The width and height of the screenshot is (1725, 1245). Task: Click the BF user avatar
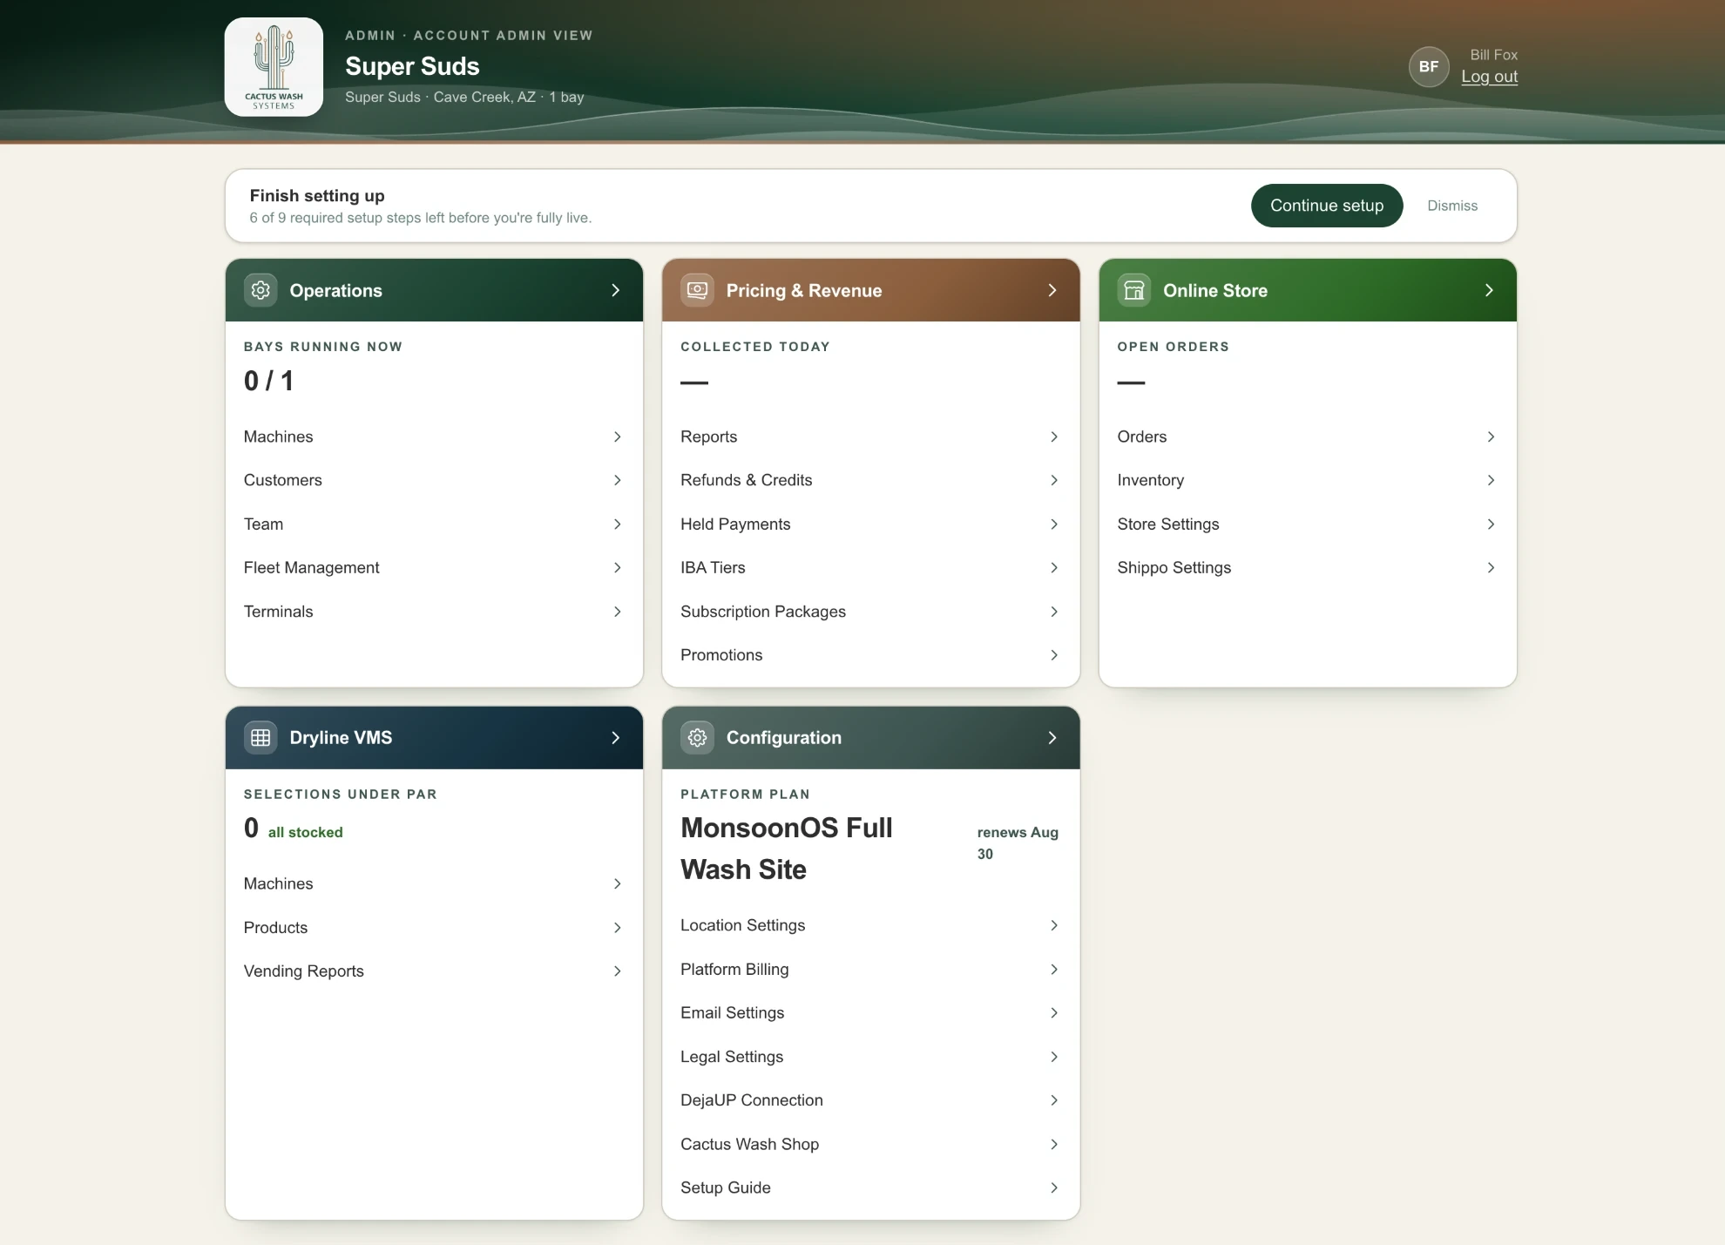1429,66
